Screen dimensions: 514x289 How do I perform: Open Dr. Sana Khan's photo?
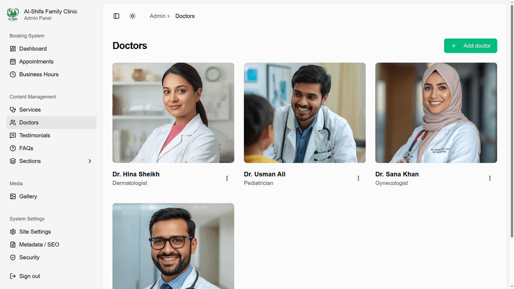click(x=436, y=113)
